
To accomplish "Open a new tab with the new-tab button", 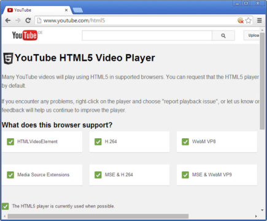I will click(78, 10).
